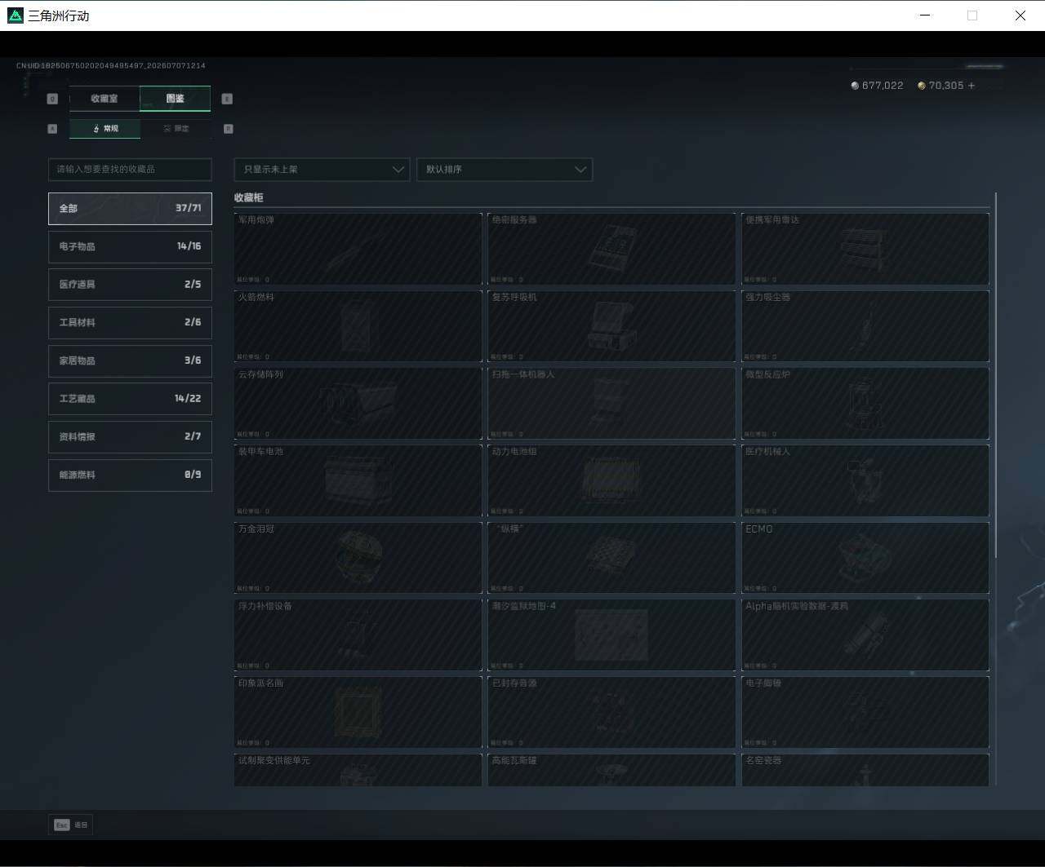Select the 图鉴 tab
1045x867 pixels.
176,99
